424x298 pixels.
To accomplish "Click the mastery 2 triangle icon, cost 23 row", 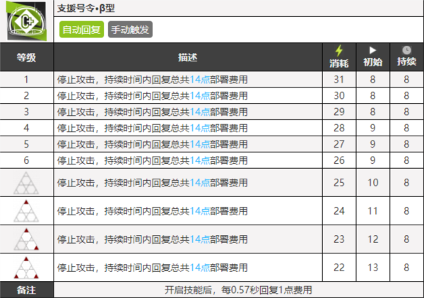I will coord(26,239).
